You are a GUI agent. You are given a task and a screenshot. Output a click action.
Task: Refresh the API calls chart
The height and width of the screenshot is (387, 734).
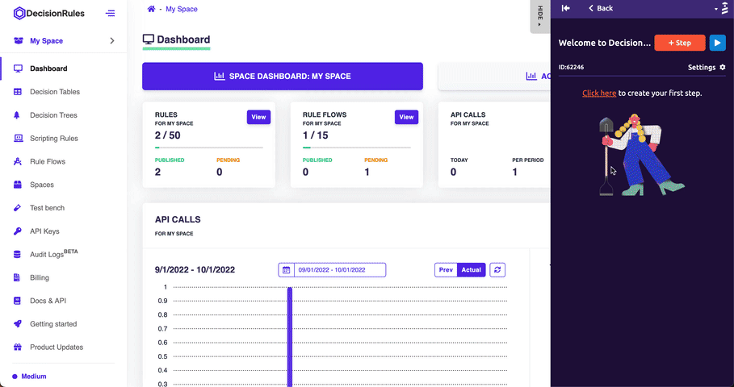(497, 269)
